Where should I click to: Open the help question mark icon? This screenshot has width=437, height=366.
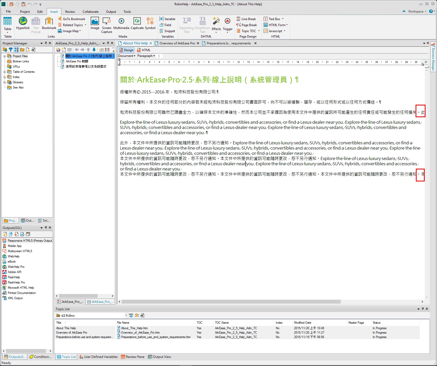[x=431, y=11]
